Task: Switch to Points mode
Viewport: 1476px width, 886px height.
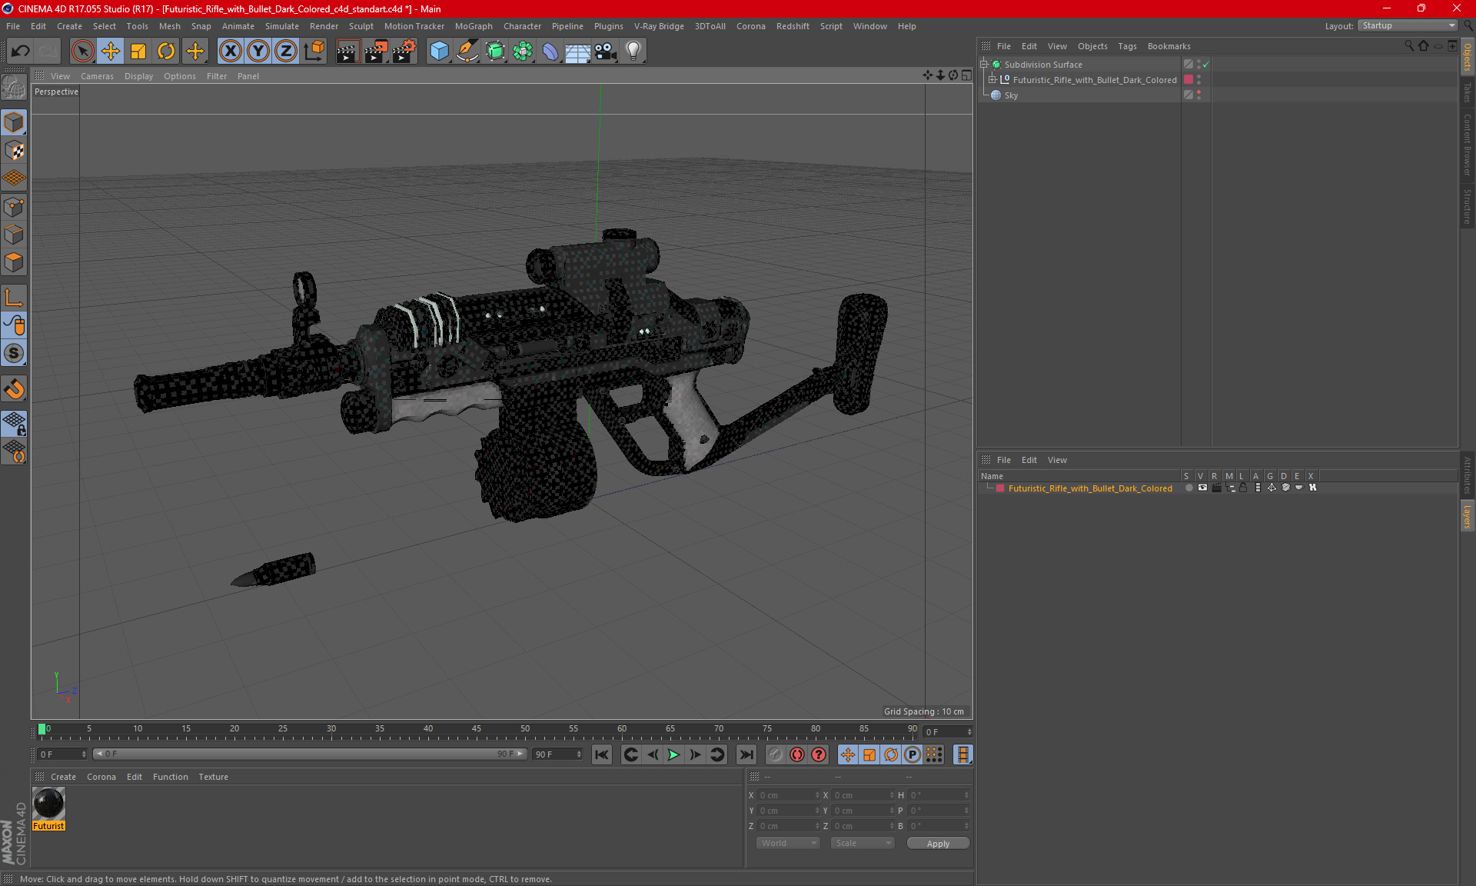Action: 14,207
